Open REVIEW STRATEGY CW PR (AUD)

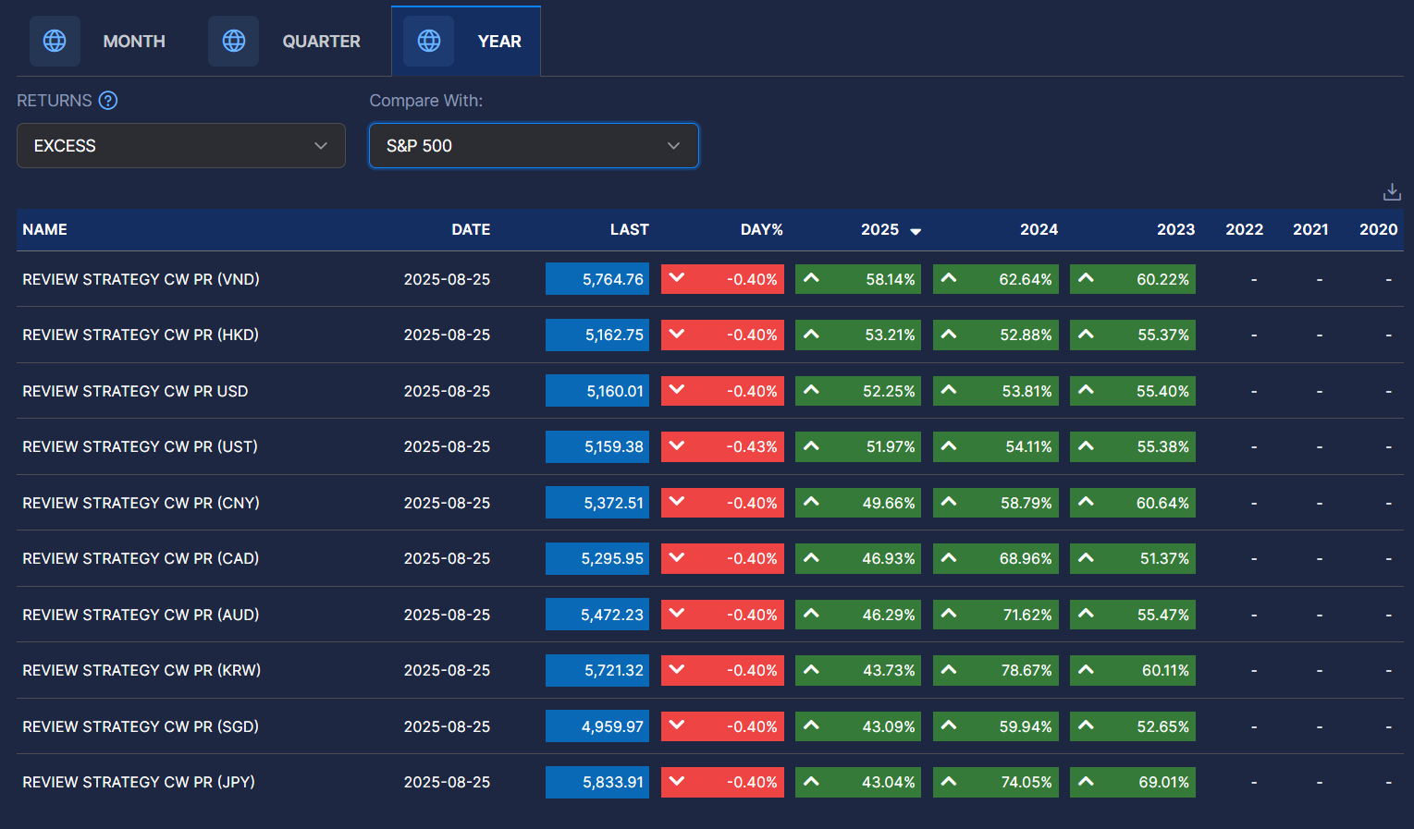[141, 615]
